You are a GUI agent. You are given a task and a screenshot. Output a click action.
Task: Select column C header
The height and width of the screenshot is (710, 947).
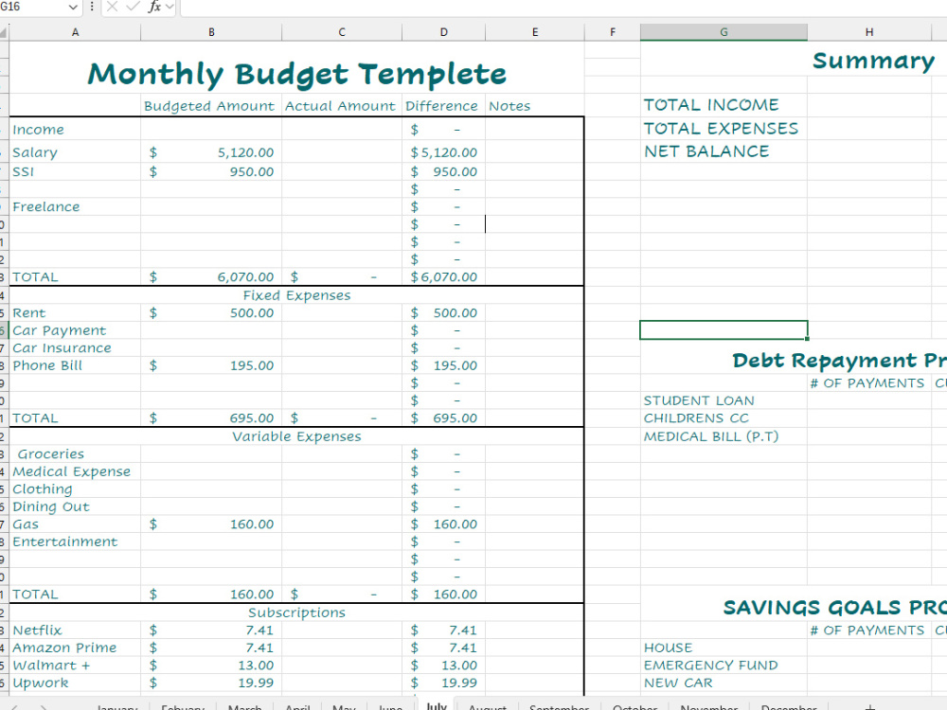click(342, 32)
